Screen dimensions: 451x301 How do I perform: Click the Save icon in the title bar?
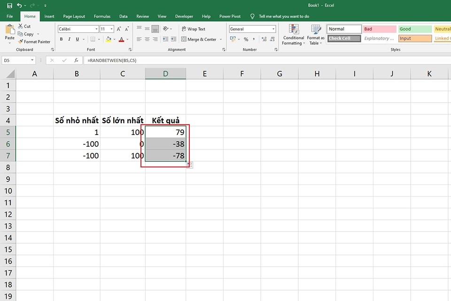point(9,6)
